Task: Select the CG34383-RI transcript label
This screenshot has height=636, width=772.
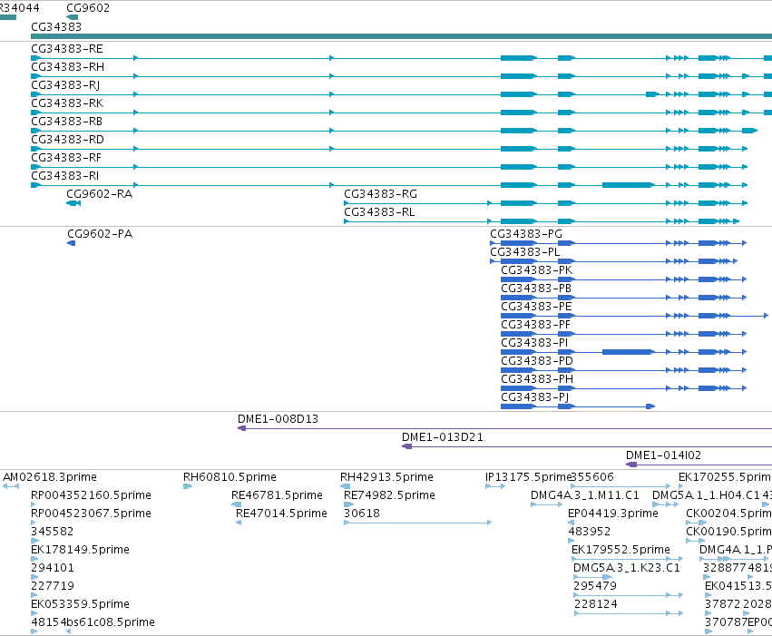Action: [x=65, y=176]
